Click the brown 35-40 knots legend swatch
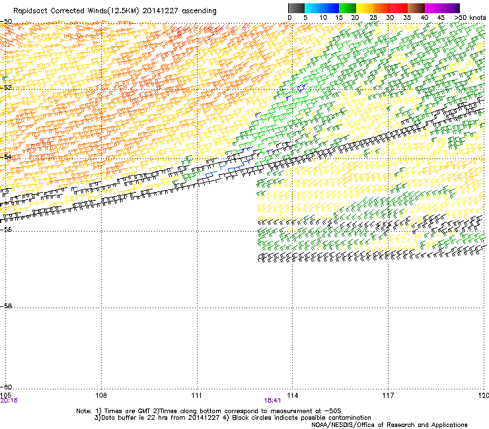The width and height of the screenshot is (489, 429). (416, 8)
